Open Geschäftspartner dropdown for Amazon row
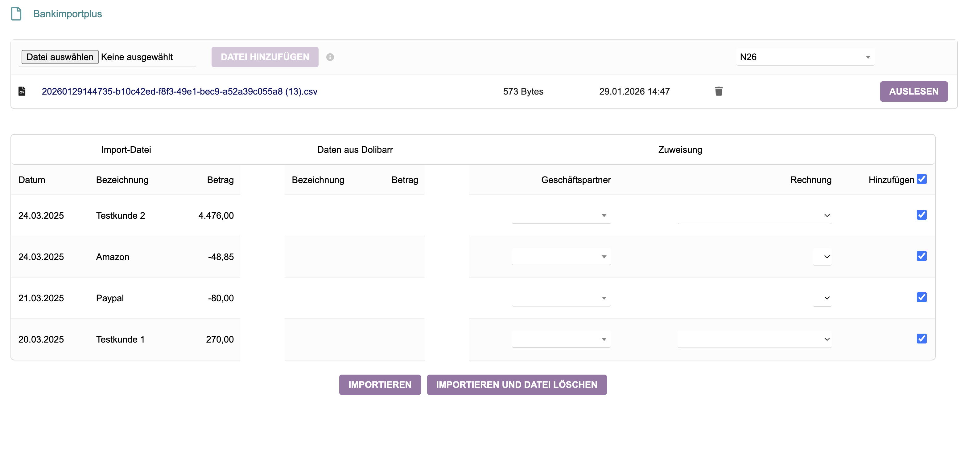The width and height of the screenshot is (977, 451). point(561,257)
